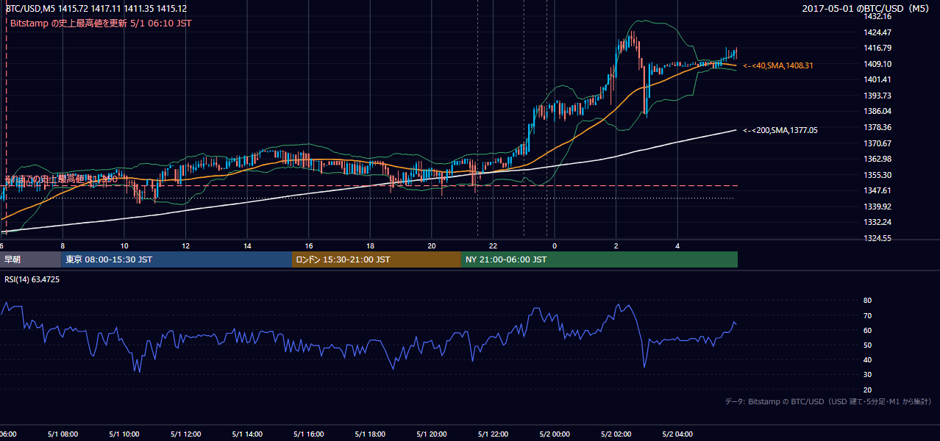
Task: Click the 5/1 12:00 date label
Action: 185,434
